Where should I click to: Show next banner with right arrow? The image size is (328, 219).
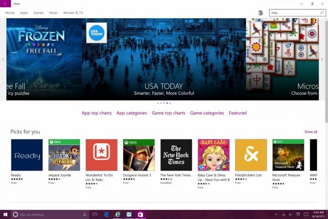322,59
